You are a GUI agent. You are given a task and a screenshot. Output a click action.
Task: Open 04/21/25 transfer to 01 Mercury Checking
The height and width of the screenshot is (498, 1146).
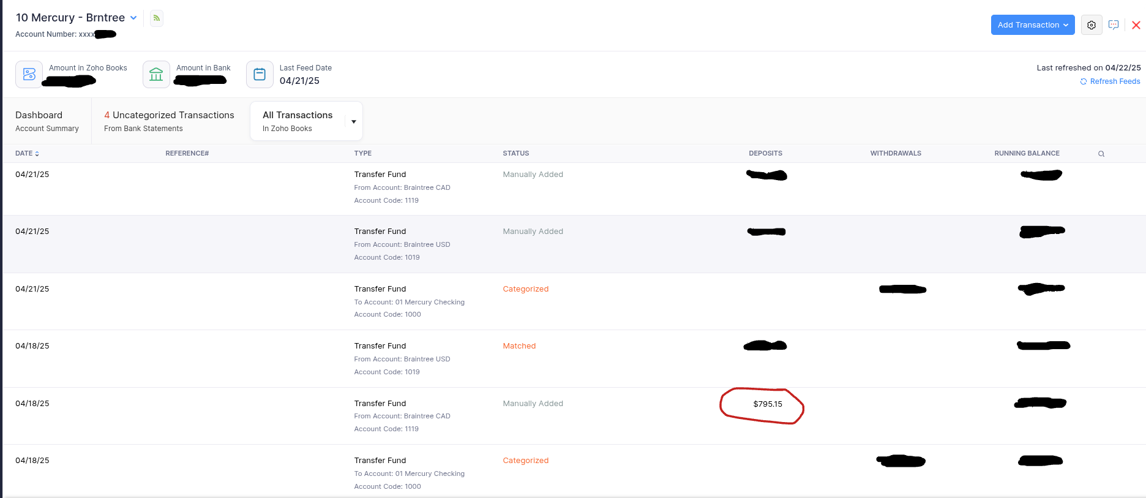[x=574, y=301]
